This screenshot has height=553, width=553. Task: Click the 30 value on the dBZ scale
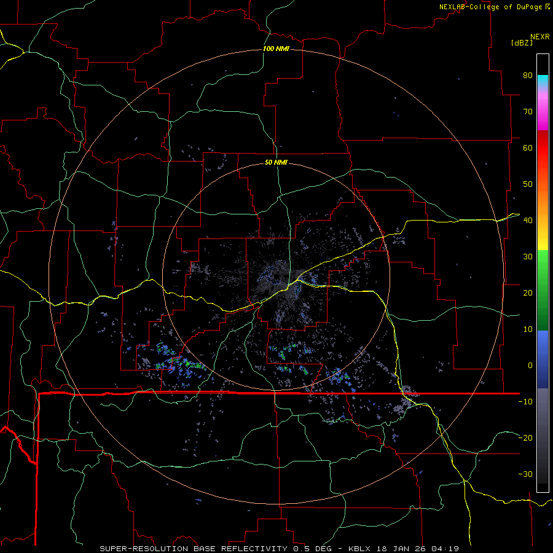click(528, 257)
